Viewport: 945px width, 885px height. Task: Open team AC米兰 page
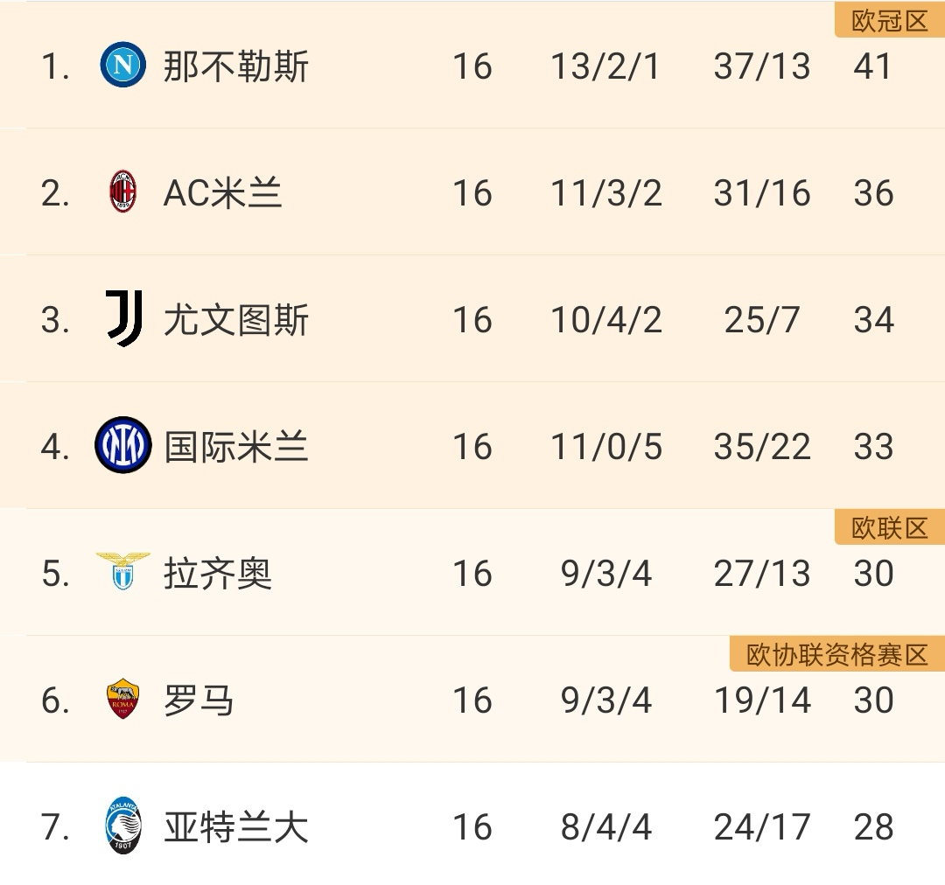(x=222, y=193)
